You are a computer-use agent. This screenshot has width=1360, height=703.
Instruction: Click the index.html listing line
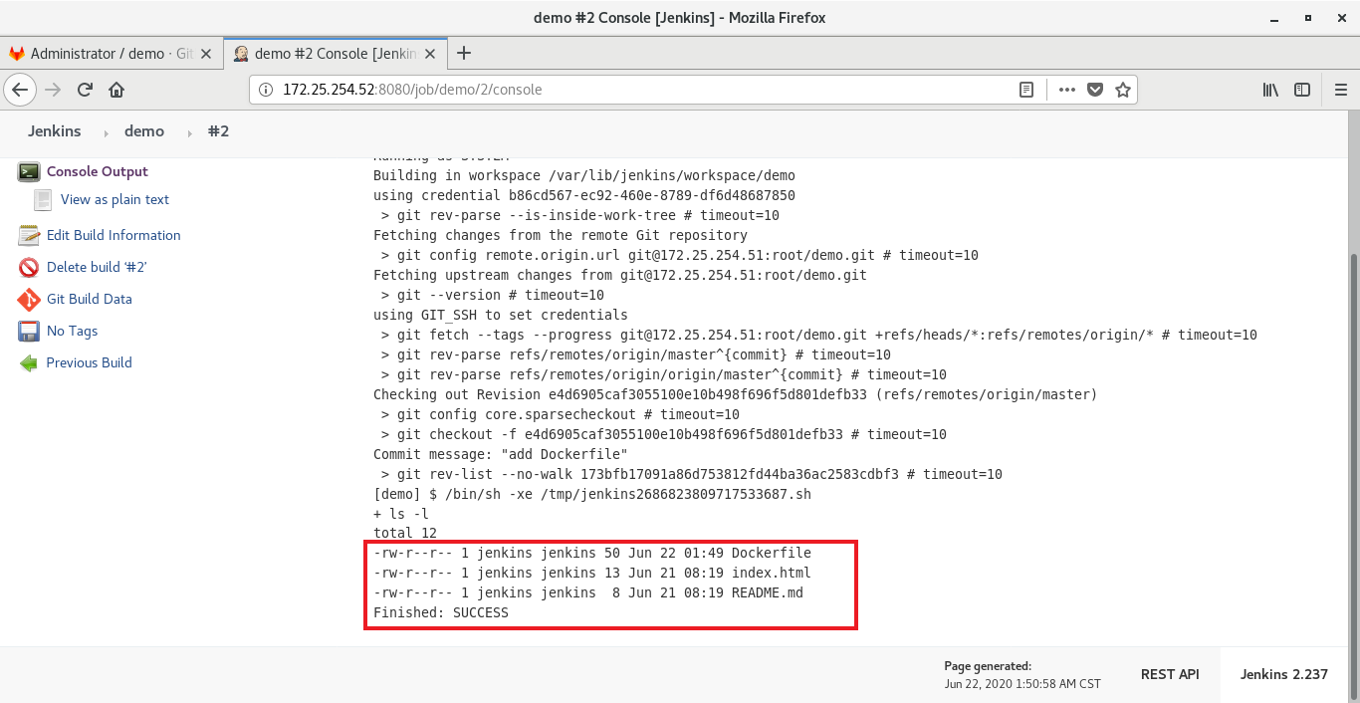coord(592,573)
